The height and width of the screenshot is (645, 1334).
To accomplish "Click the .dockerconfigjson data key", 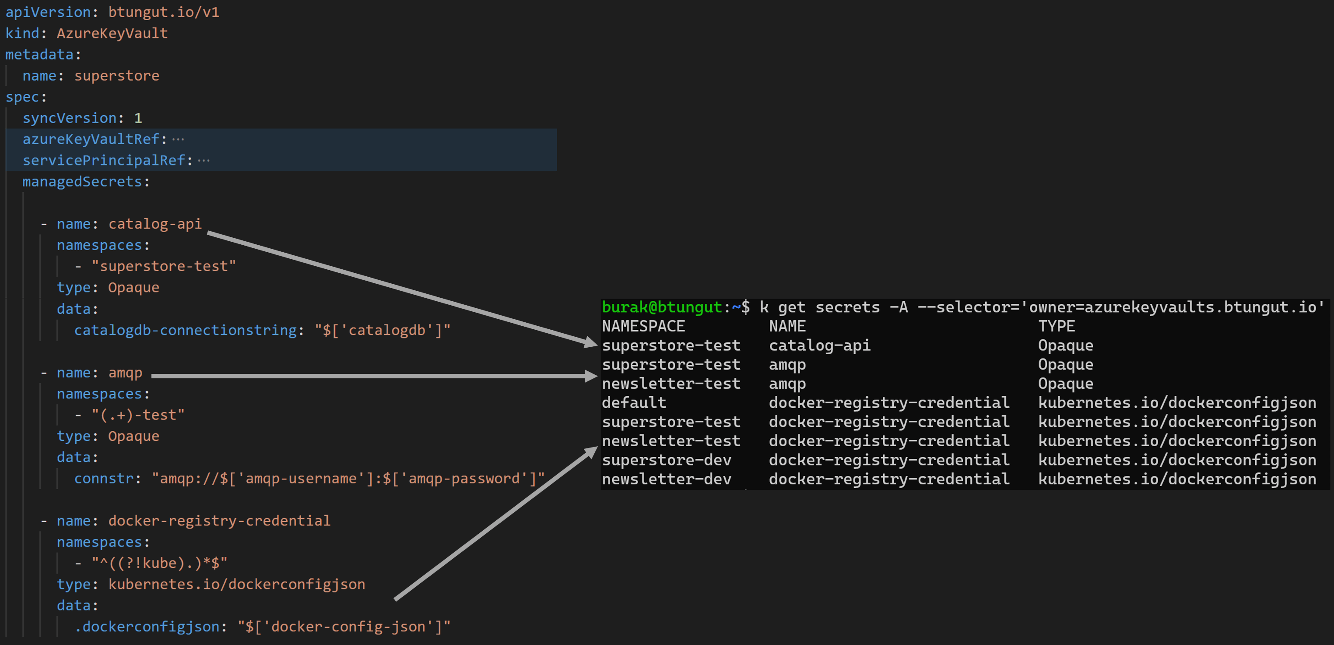I will pyautogui.click(x=147, y=627).
